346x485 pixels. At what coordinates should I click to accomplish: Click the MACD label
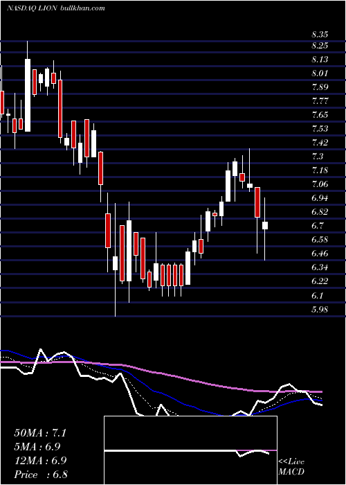point(291,472)
